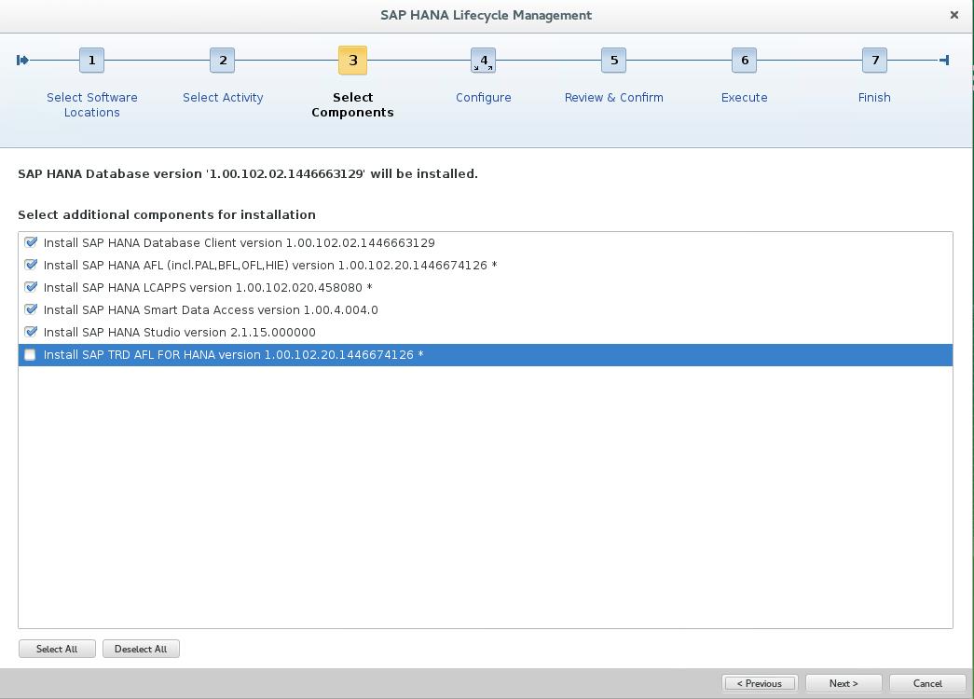Click step 1 Select Software Locations icon
The width and height of the screenshot is (974, 699).
91,60
